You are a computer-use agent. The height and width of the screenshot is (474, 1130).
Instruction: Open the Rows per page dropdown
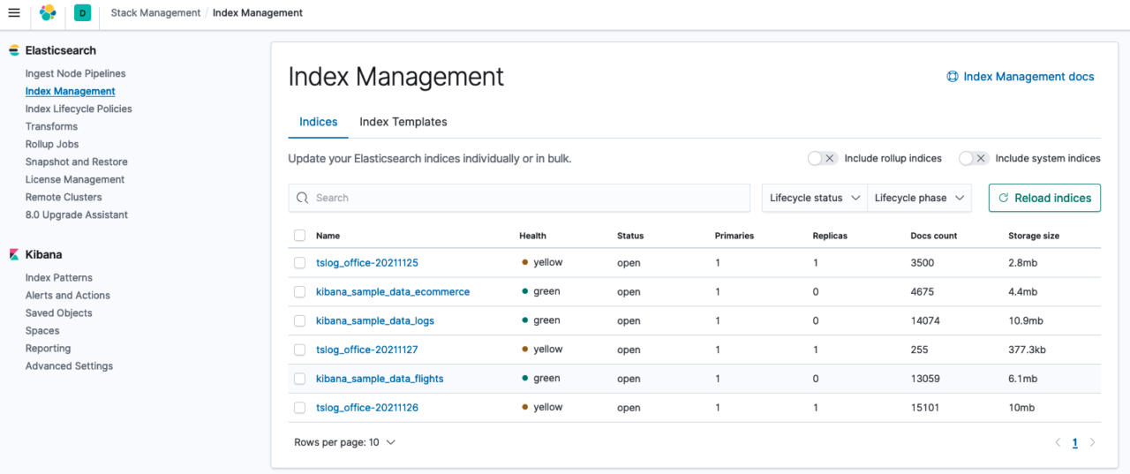pos(345,442)
